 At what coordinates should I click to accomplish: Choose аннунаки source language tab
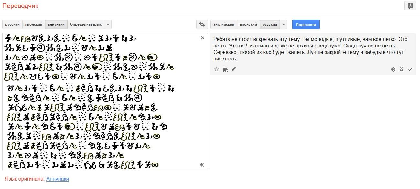(x=56, y=24)
